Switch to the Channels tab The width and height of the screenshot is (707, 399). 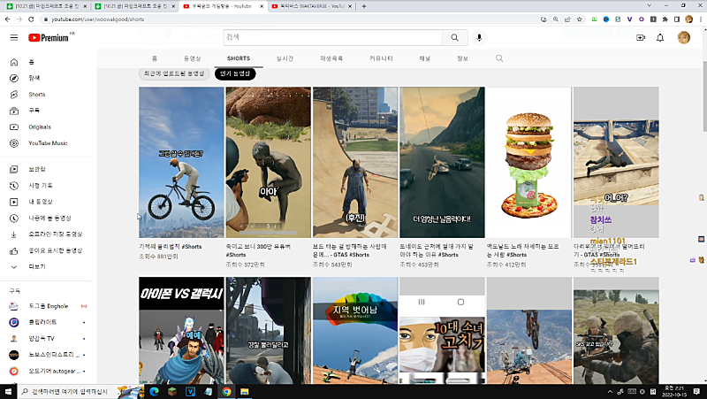tap(425, 58)
